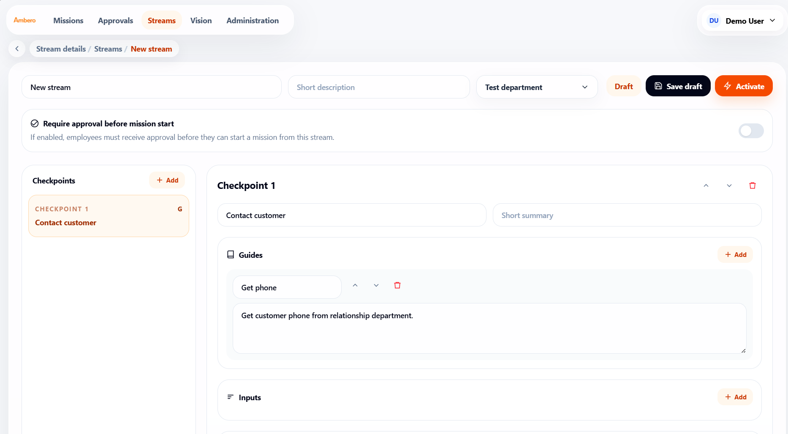The width and height of the screenshot is (788, 434).
Task: Go to Stream details breadcrumb
Action: pyautogui.click(x=61, y=49)
